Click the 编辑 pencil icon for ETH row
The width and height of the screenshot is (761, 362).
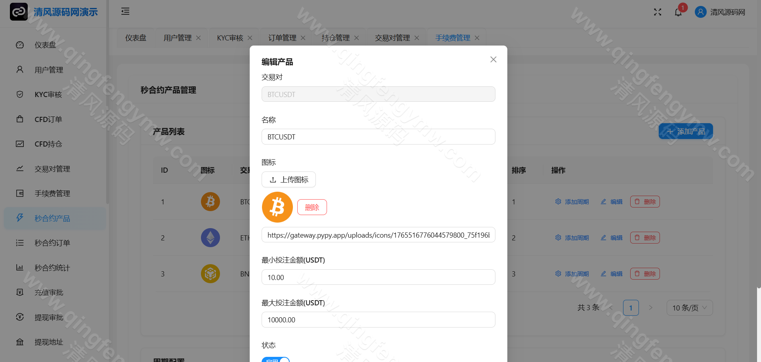[x=604, y=238]
